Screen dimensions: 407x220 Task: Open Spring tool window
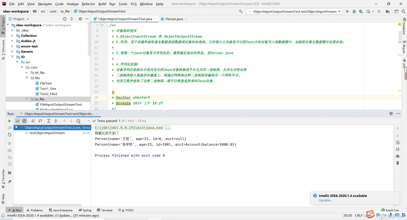click(85, 210)
